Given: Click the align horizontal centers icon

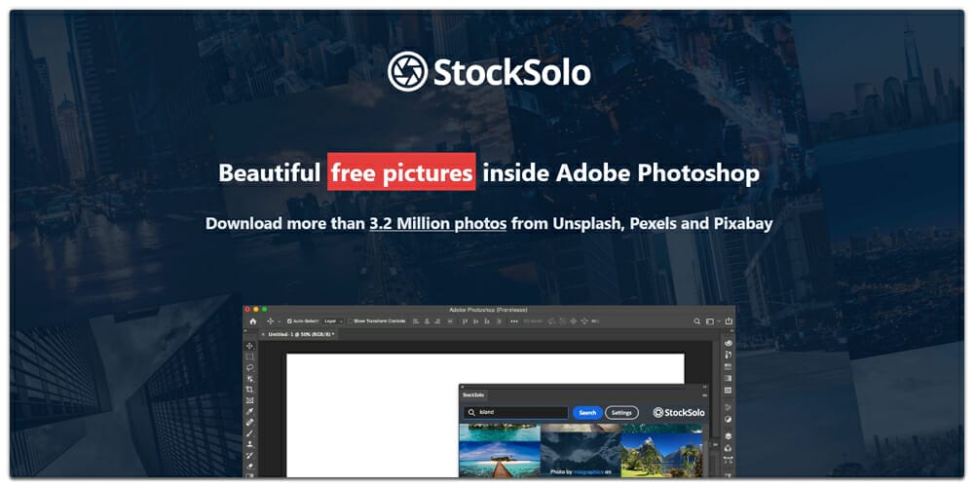Looking at the screenshot, I should [427, 321].
